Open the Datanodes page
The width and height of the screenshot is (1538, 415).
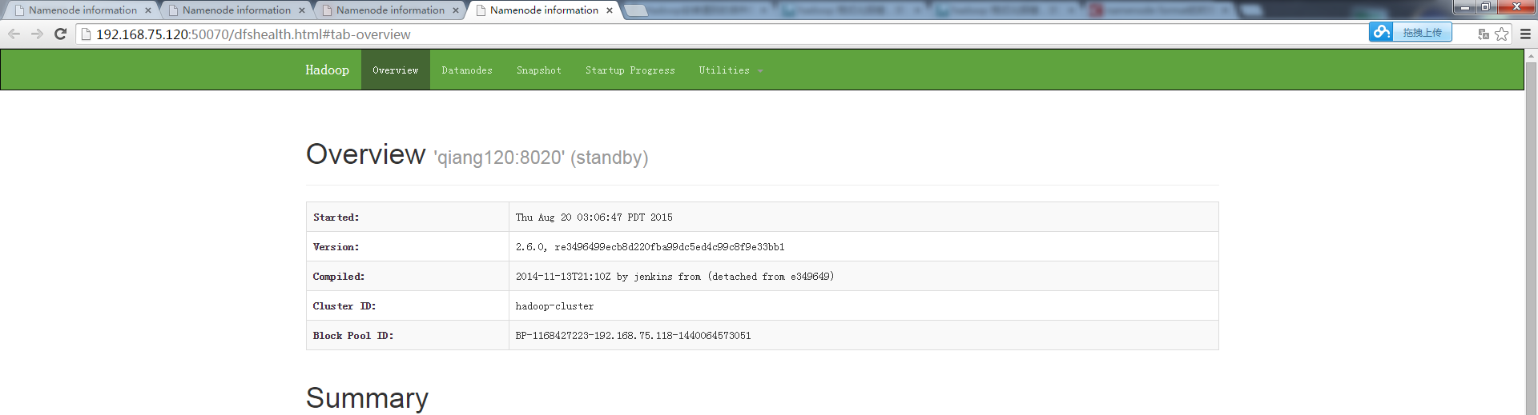467,70
